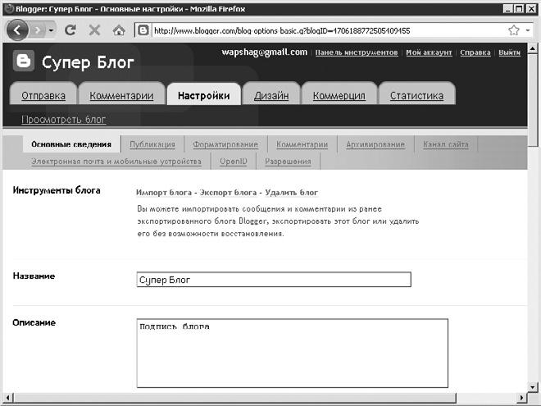Switch to the Отправка tab
The height and width of the screenshot is (406, 541).
(x=43, y=94)
